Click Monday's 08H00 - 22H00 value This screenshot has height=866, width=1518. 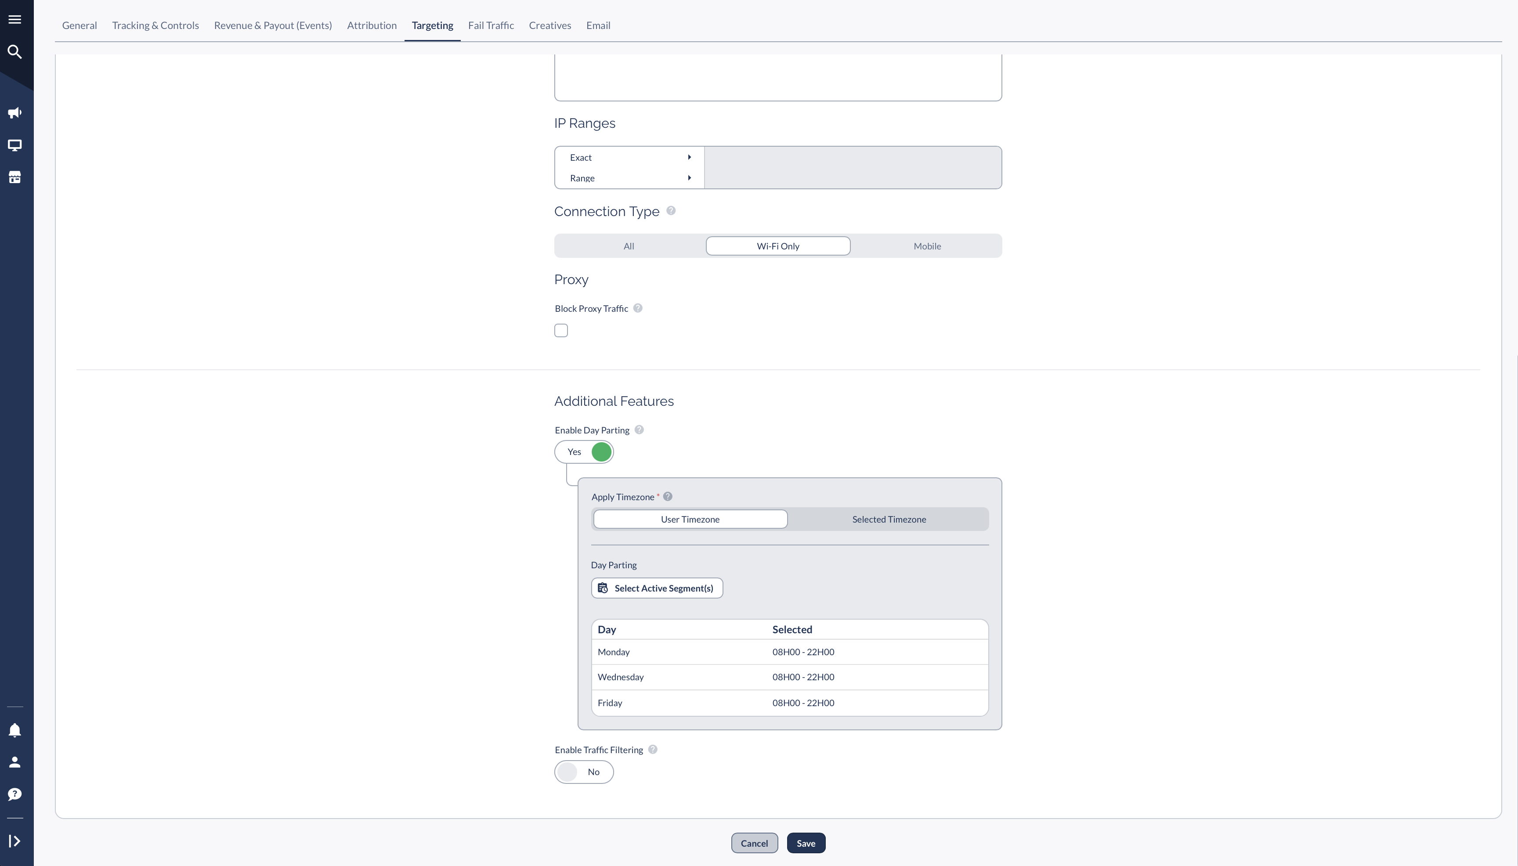[803, 652]
